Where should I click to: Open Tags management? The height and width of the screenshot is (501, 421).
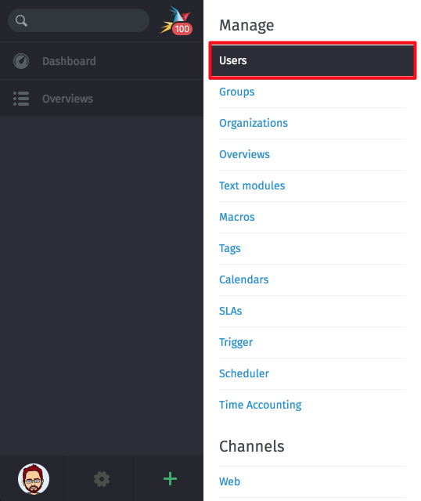(229, 249)
